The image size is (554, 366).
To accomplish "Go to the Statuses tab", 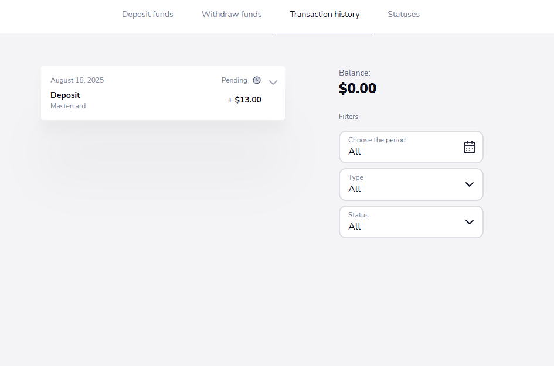I will click(403, 15).
